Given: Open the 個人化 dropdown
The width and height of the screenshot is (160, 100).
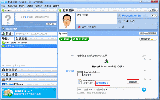Looking at the screenshot, I should tap(51, 24).
